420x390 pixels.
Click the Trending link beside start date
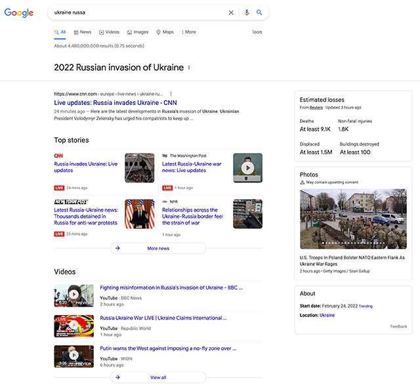[x=366, y=306]
